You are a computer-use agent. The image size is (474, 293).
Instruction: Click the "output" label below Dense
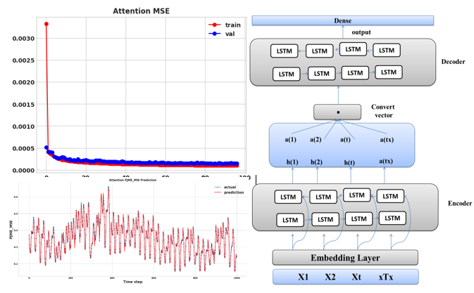pyautogui.click(x=361, y=32)
